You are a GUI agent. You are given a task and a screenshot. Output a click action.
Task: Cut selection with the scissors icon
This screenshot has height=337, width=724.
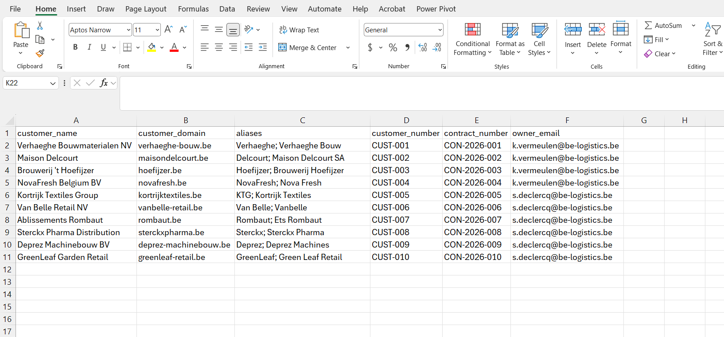click(x=40, y=26)
